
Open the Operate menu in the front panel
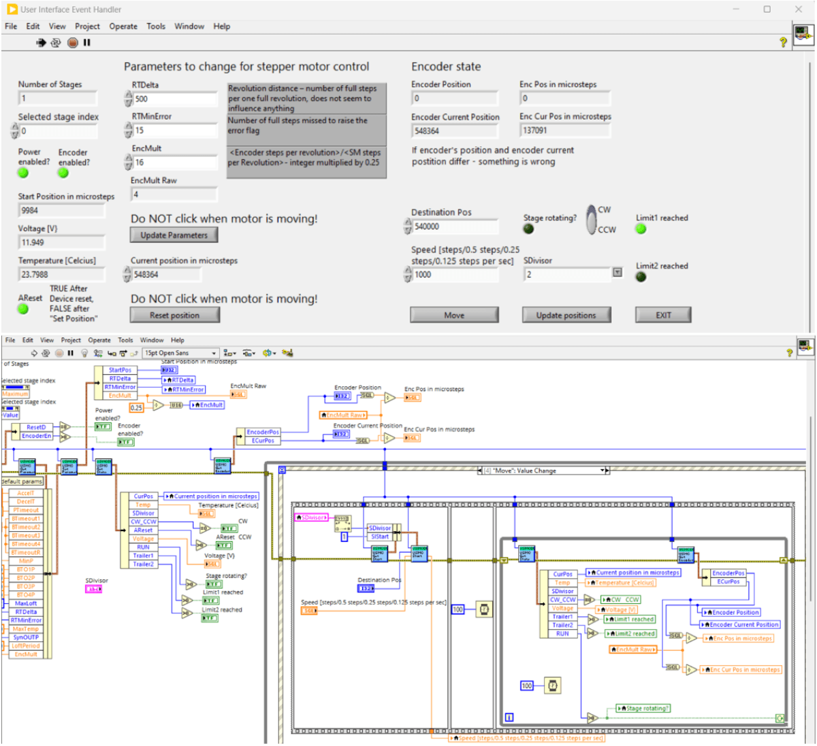123,27
